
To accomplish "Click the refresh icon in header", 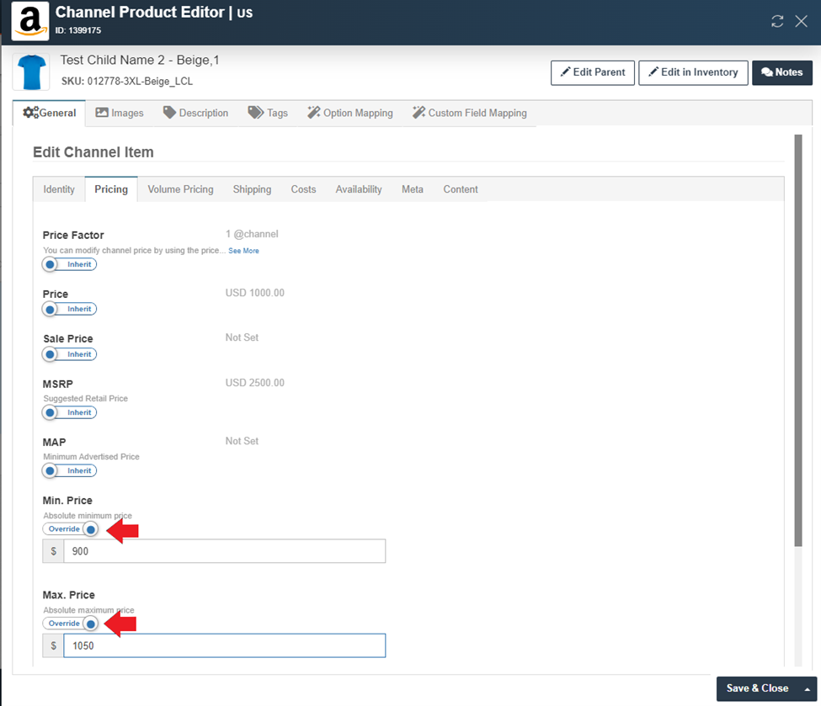I will click(777, 21).
